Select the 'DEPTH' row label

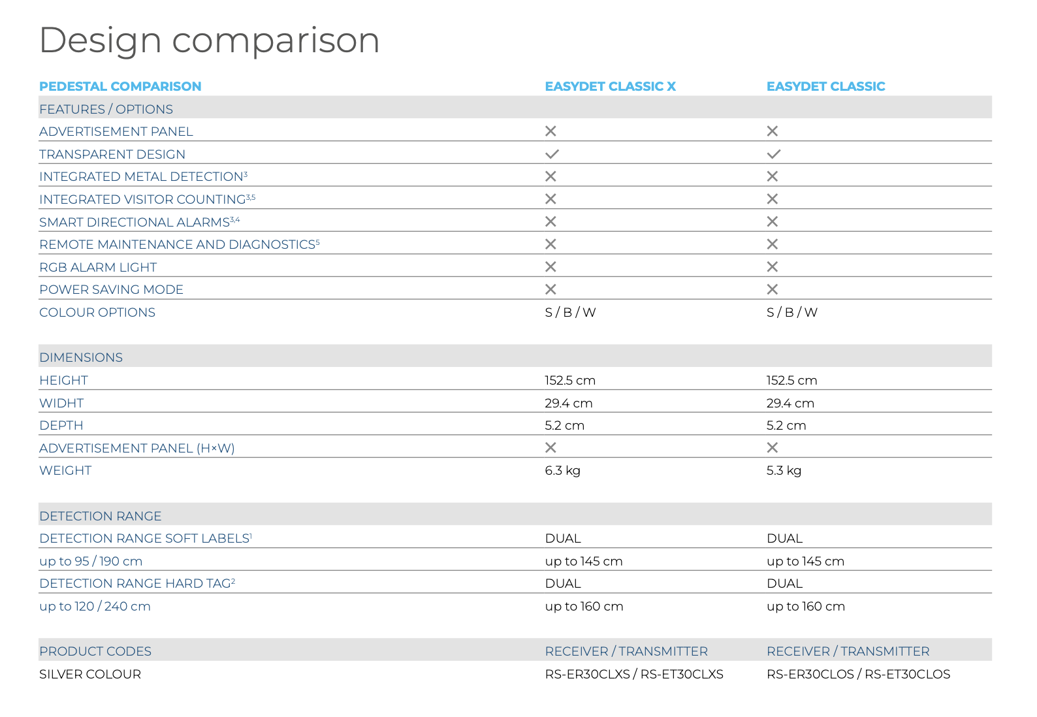61,425
